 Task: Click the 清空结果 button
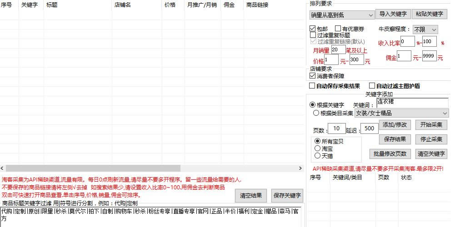tap(251, 196)
